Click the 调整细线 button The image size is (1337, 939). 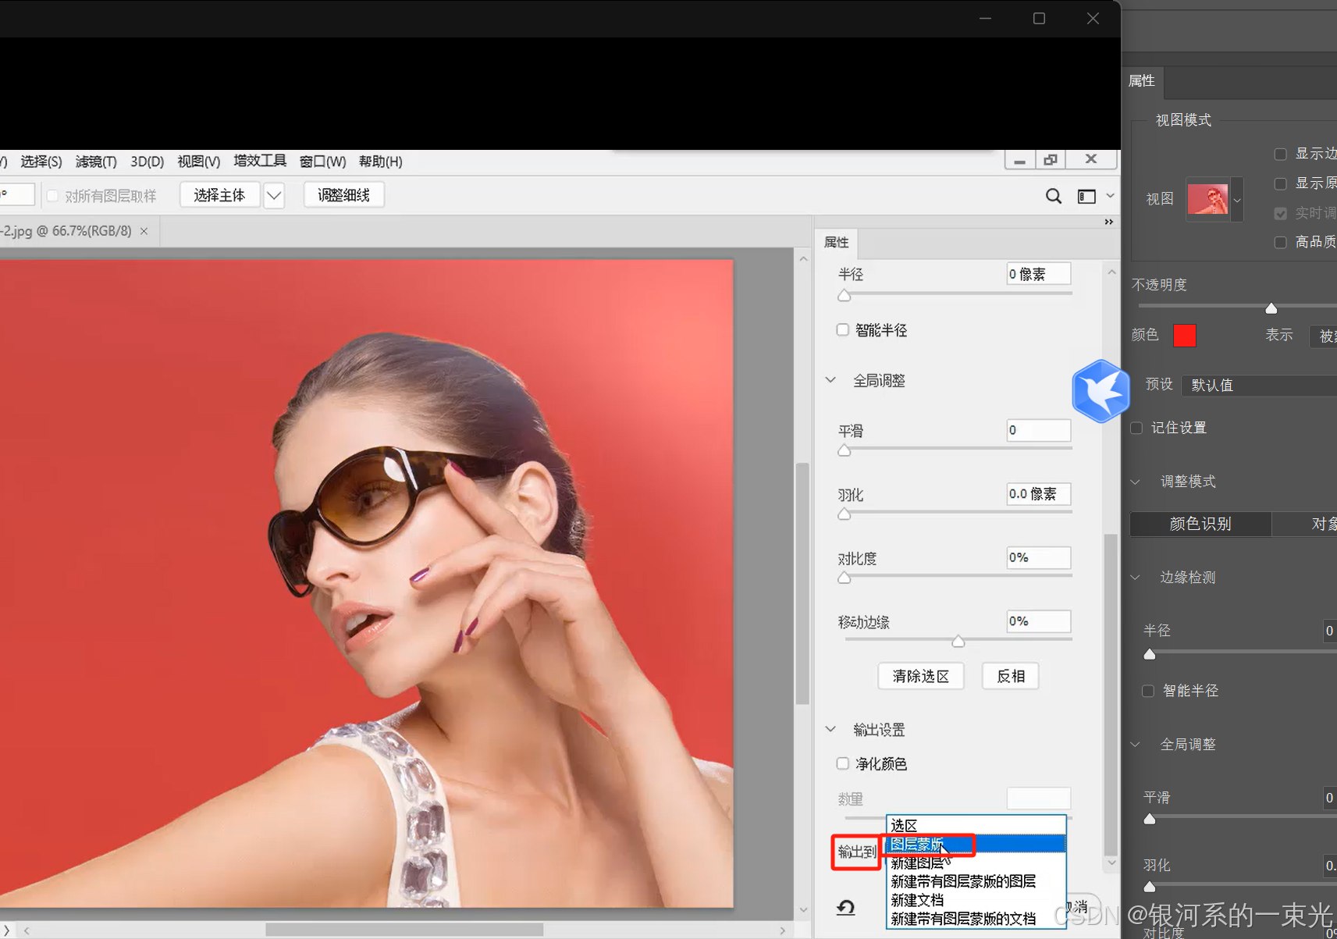[343, 195]
